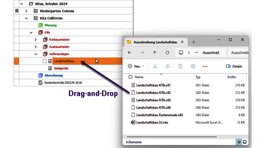Go forward in File Explorer

(x=142, y=53)
